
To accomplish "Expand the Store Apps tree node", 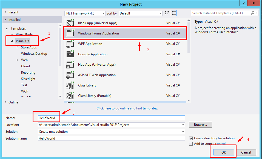I will click(x=17, y=47).
